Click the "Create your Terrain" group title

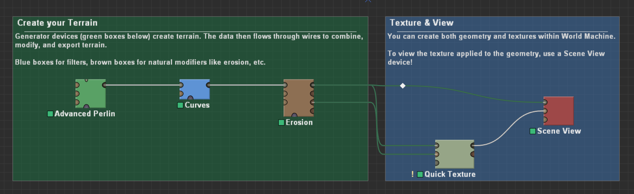tap(57, 23)
